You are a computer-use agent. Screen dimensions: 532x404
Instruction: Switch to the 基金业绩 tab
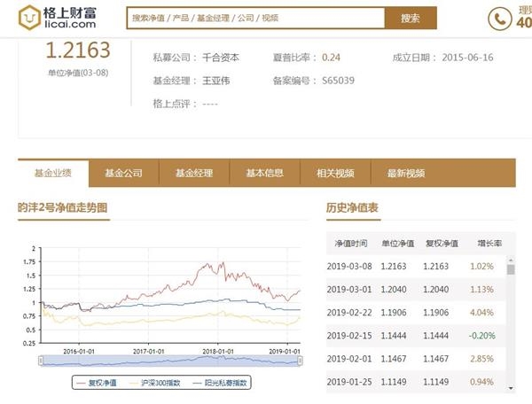click(52, 173)
